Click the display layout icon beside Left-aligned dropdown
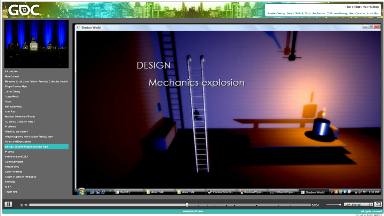This screenshot has height=216, width=384. click(x=378, y=204)
